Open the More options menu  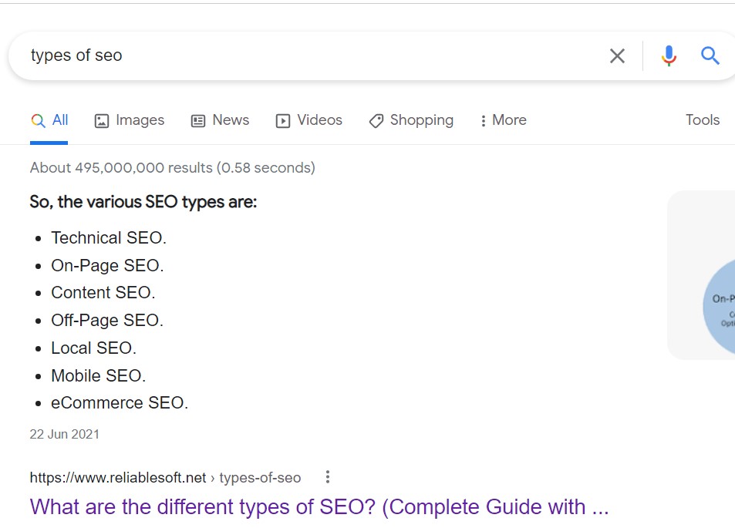502,120
